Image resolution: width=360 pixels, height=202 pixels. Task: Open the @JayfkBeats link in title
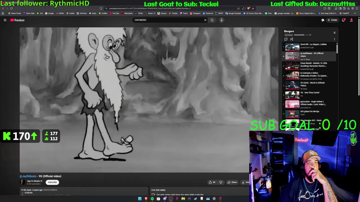coord(28,176)
